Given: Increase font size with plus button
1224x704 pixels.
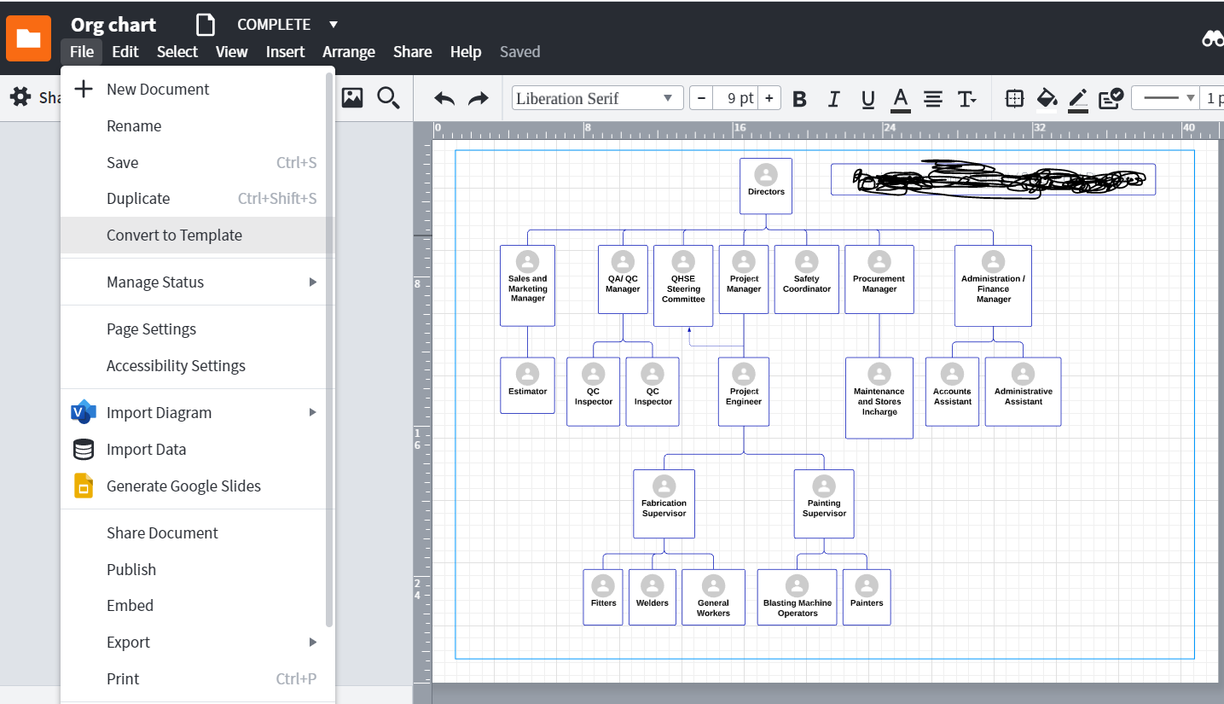Looking at the screenshot, I should pyautogui.click(x=769, y=98).
